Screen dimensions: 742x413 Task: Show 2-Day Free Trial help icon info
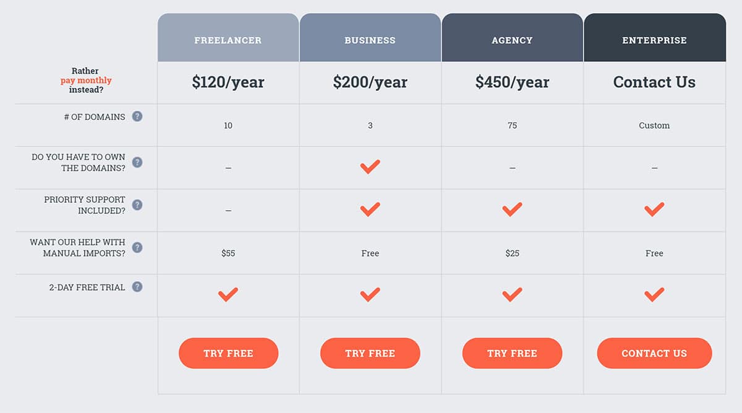[x=137, y=287]
